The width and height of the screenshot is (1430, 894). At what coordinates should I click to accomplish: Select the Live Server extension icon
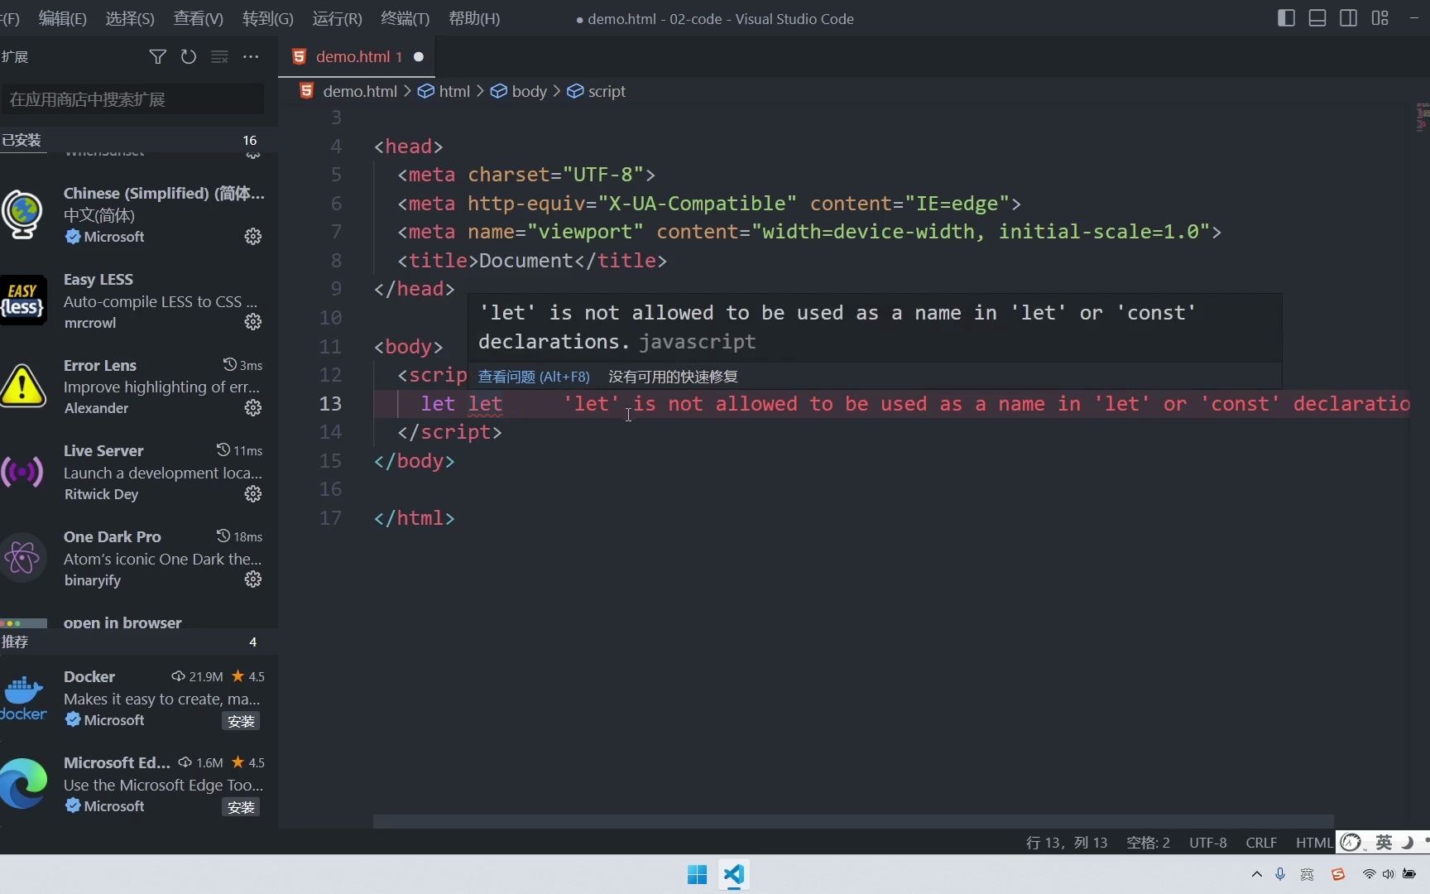[23, 472]
